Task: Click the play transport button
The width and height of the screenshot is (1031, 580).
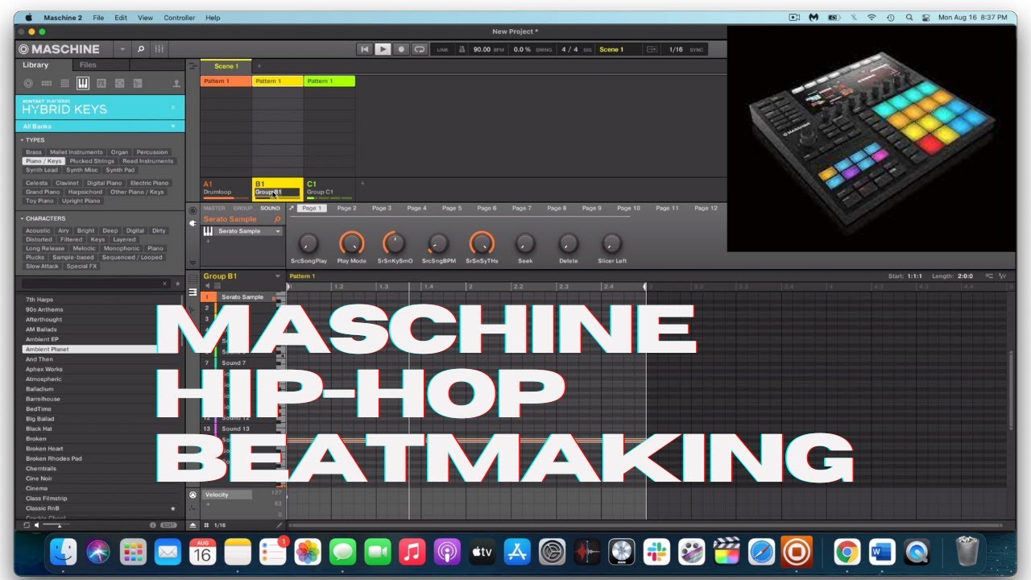Action: coord(383,49)
